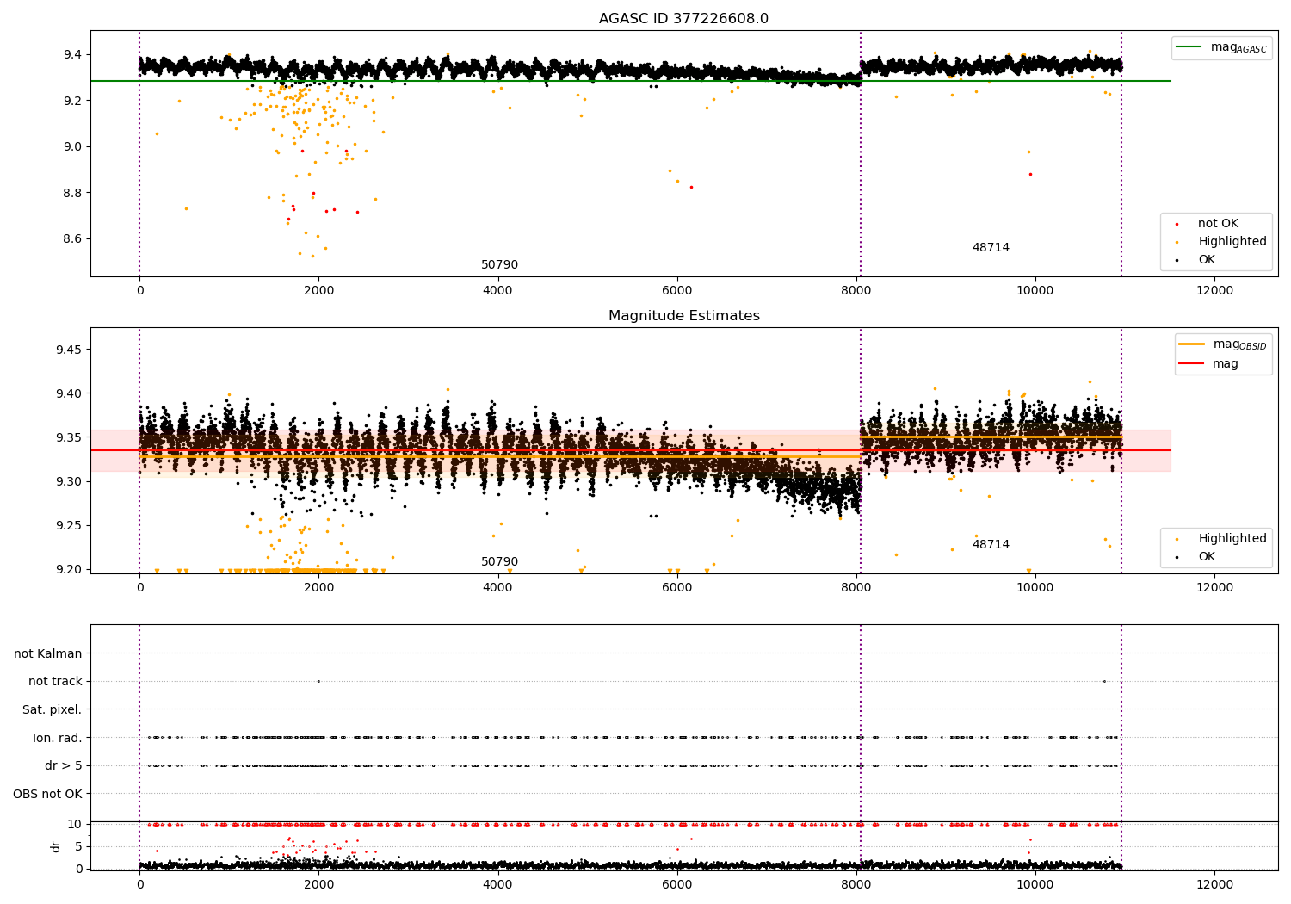Select the "Sat. pixel." axis label
The image size is (1291, 904).
[x=53, y=710]
